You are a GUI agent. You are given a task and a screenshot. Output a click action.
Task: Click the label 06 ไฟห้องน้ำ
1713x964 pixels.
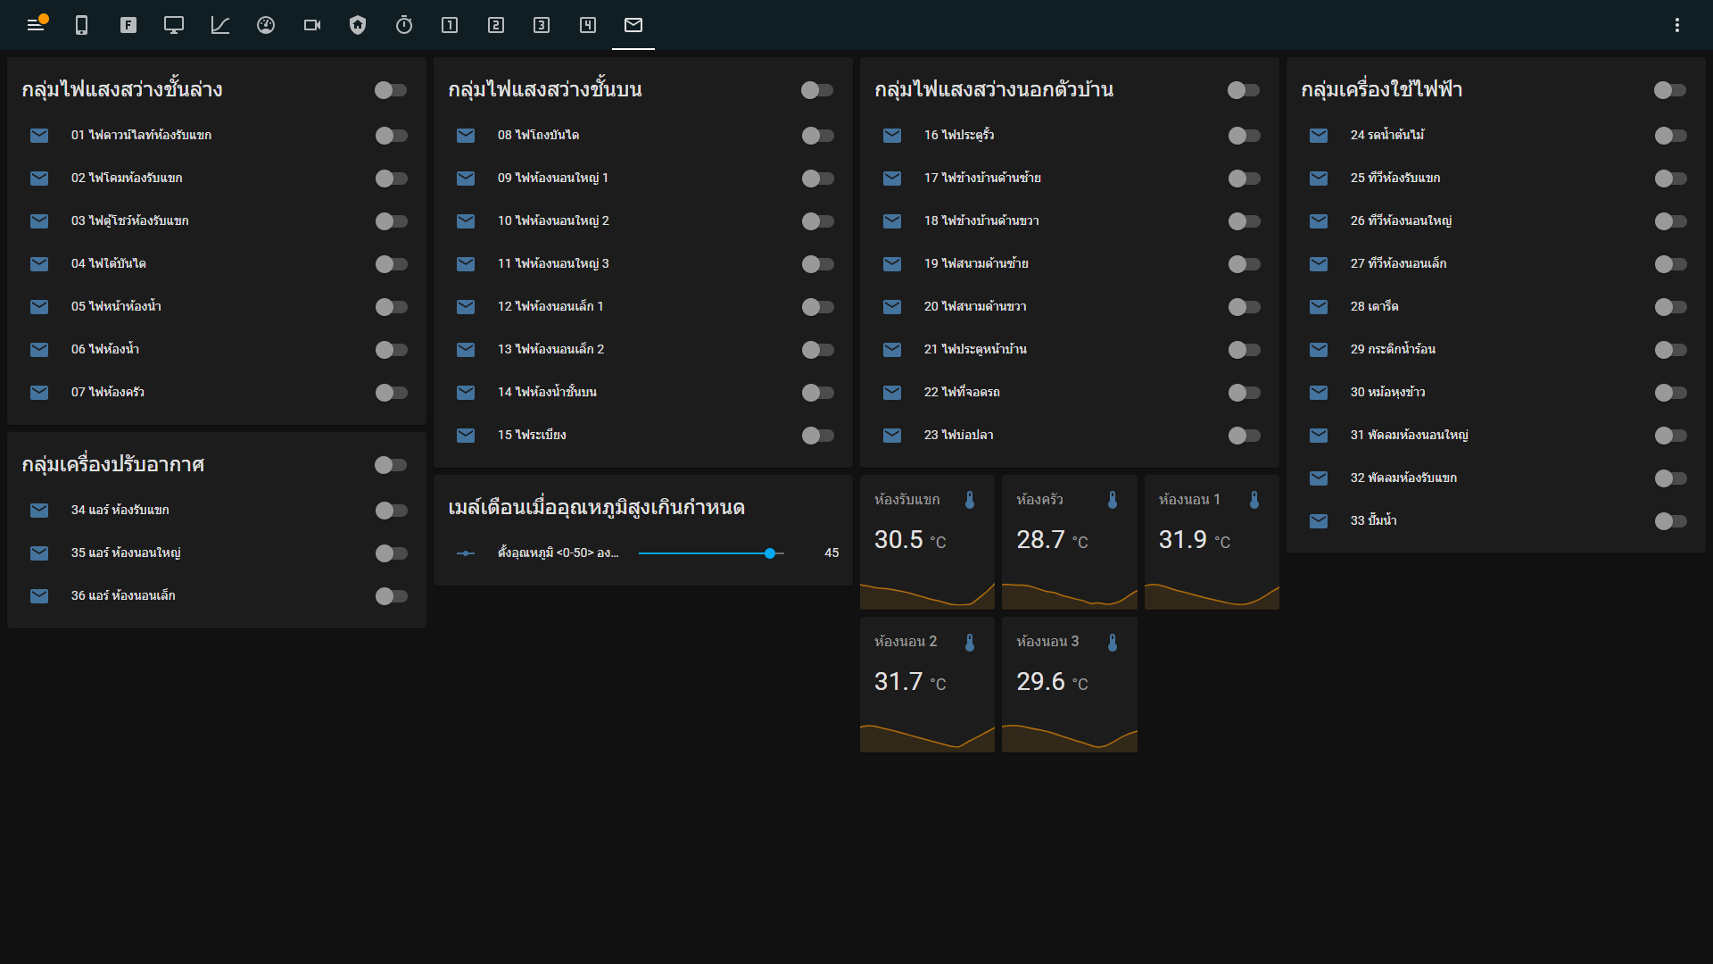[105, 349]
